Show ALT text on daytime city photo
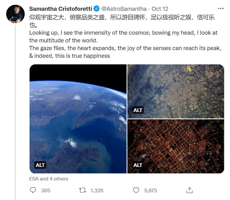This screenshot has height=200, width=230. tap(138, 110)
